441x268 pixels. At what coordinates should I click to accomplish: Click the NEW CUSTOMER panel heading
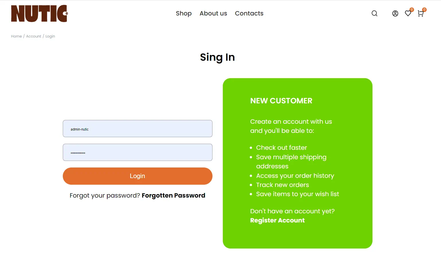pyautogui.click(x=281, y=101)
